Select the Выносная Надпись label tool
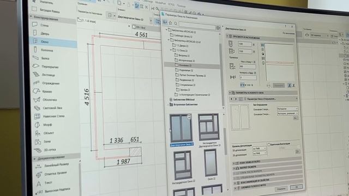 tap(58, 191)
